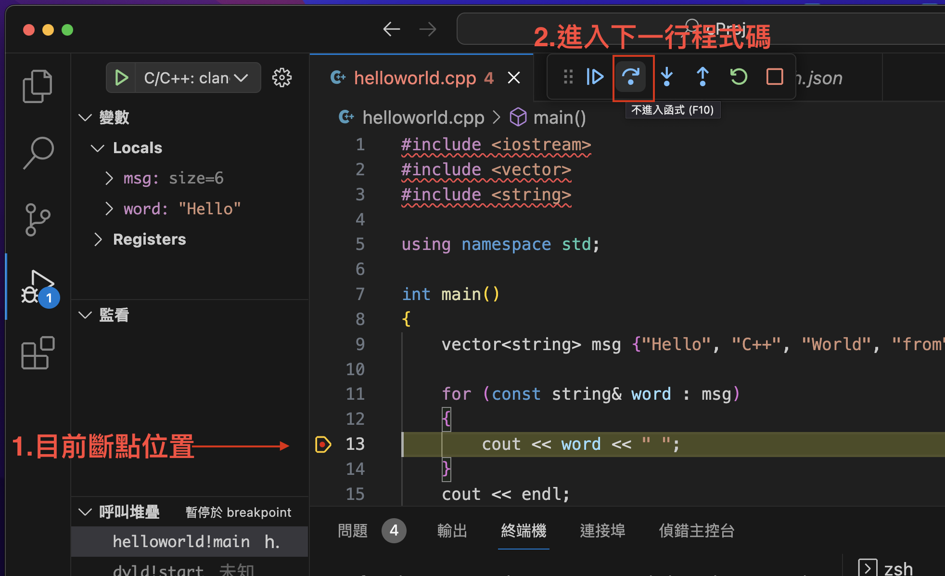
Task: Open the Extensions view
Action: (38, 353)
